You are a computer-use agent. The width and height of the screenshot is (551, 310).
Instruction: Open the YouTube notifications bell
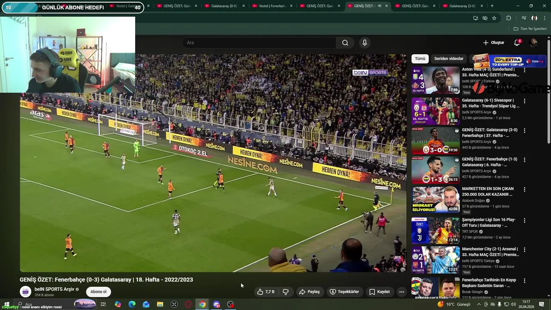point(517,43)
